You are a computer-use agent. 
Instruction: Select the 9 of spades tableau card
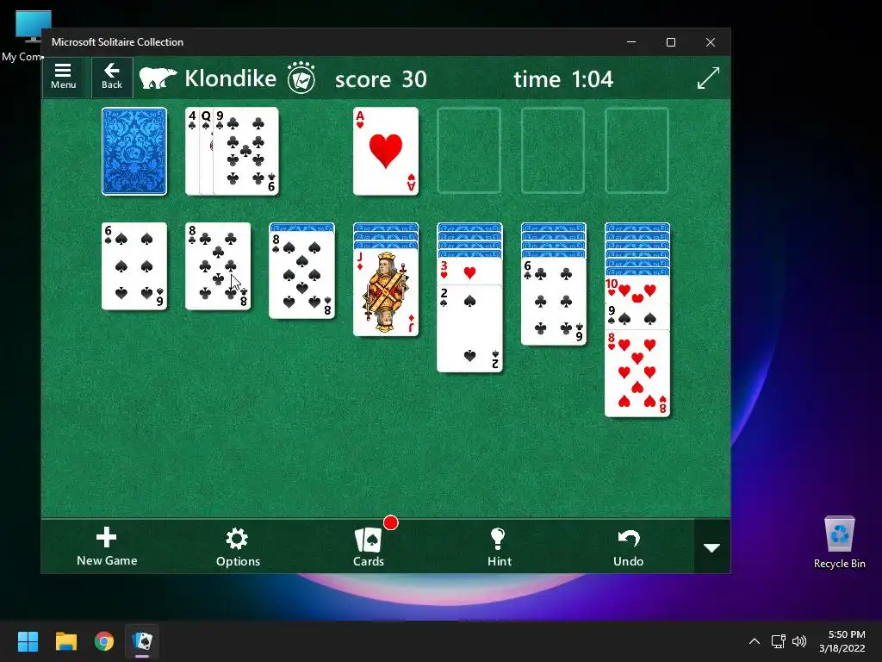pos(637,316)
